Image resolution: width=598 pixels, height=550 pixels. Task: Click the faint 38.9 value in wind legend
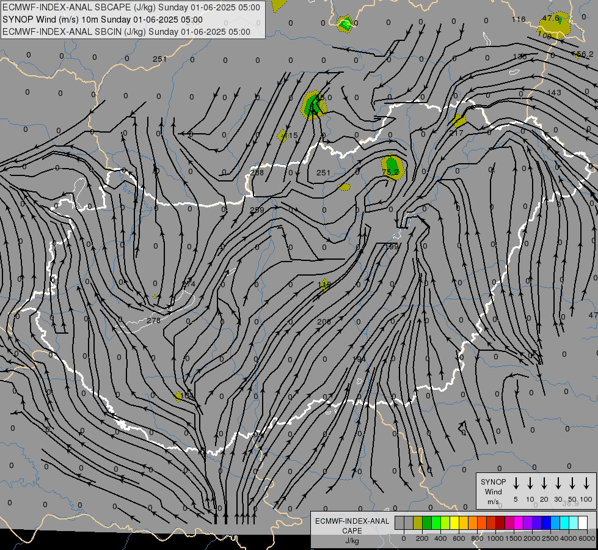pyautogui.click(x=570, y=504)
